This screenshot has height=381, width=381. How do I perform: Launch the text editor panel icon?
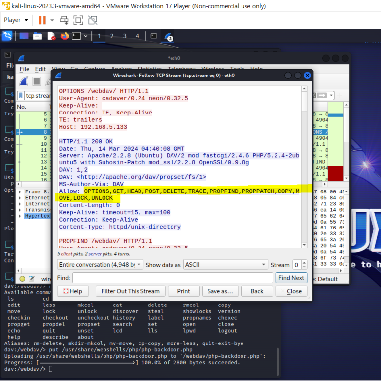[x=51, y=36]
